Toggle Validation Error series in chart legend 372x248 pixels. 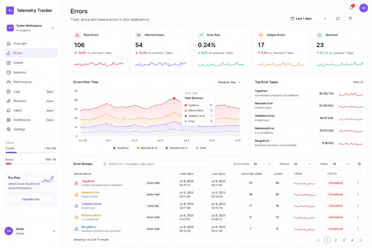(x=177, y=148)
